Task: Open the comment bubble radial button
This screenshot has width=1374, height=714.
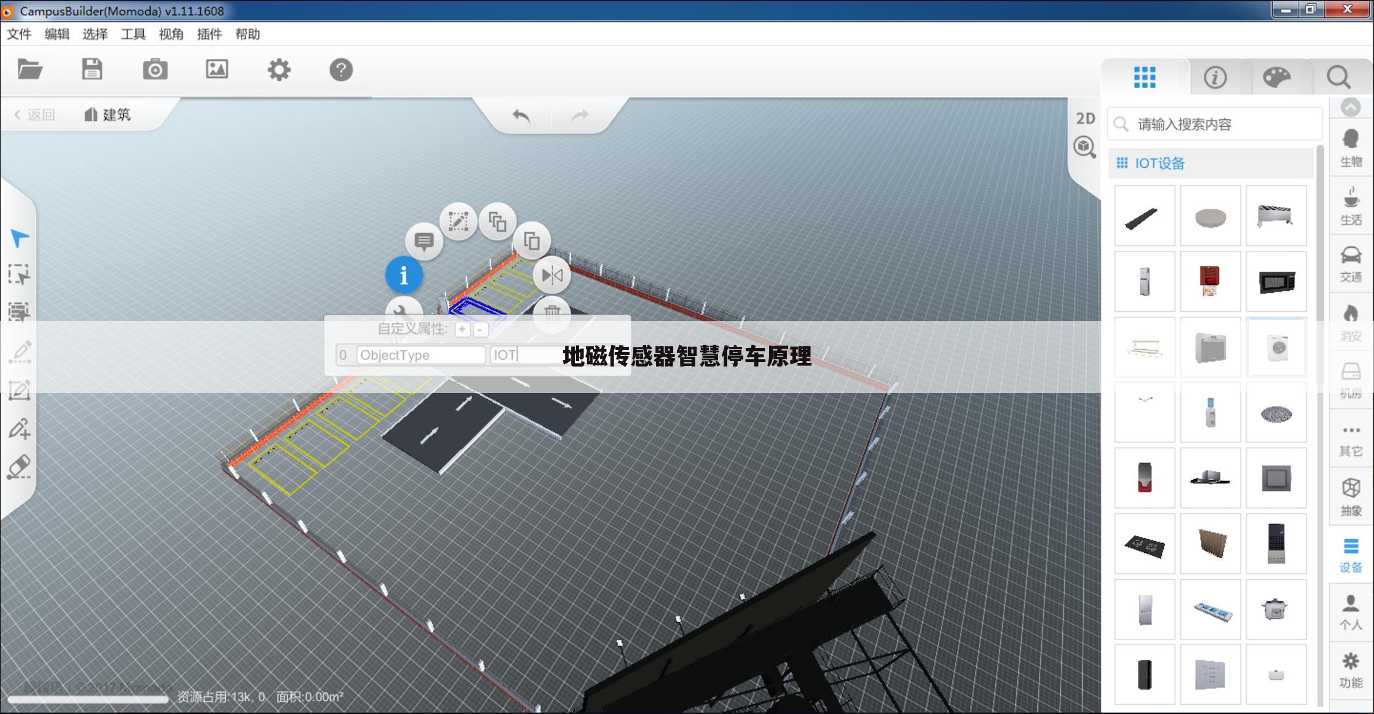Action: 424,241
